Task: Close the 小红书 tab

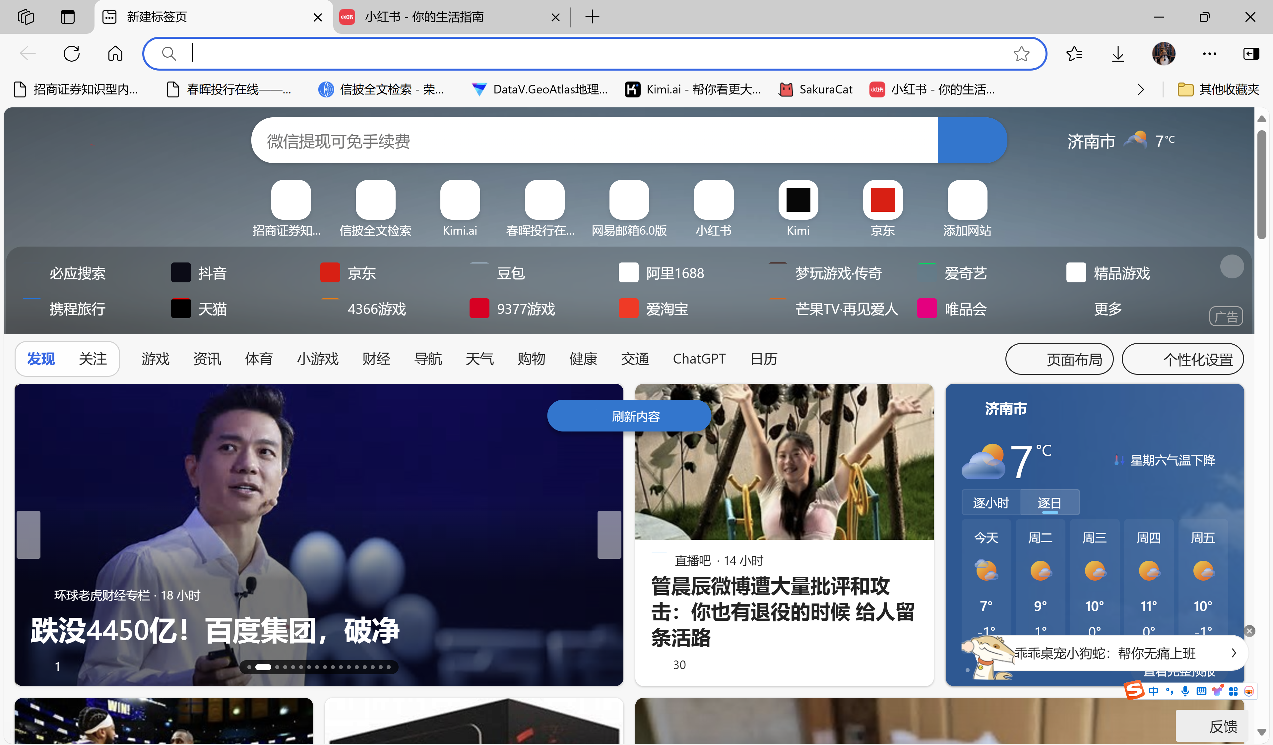Action: [x=555, y=17]
